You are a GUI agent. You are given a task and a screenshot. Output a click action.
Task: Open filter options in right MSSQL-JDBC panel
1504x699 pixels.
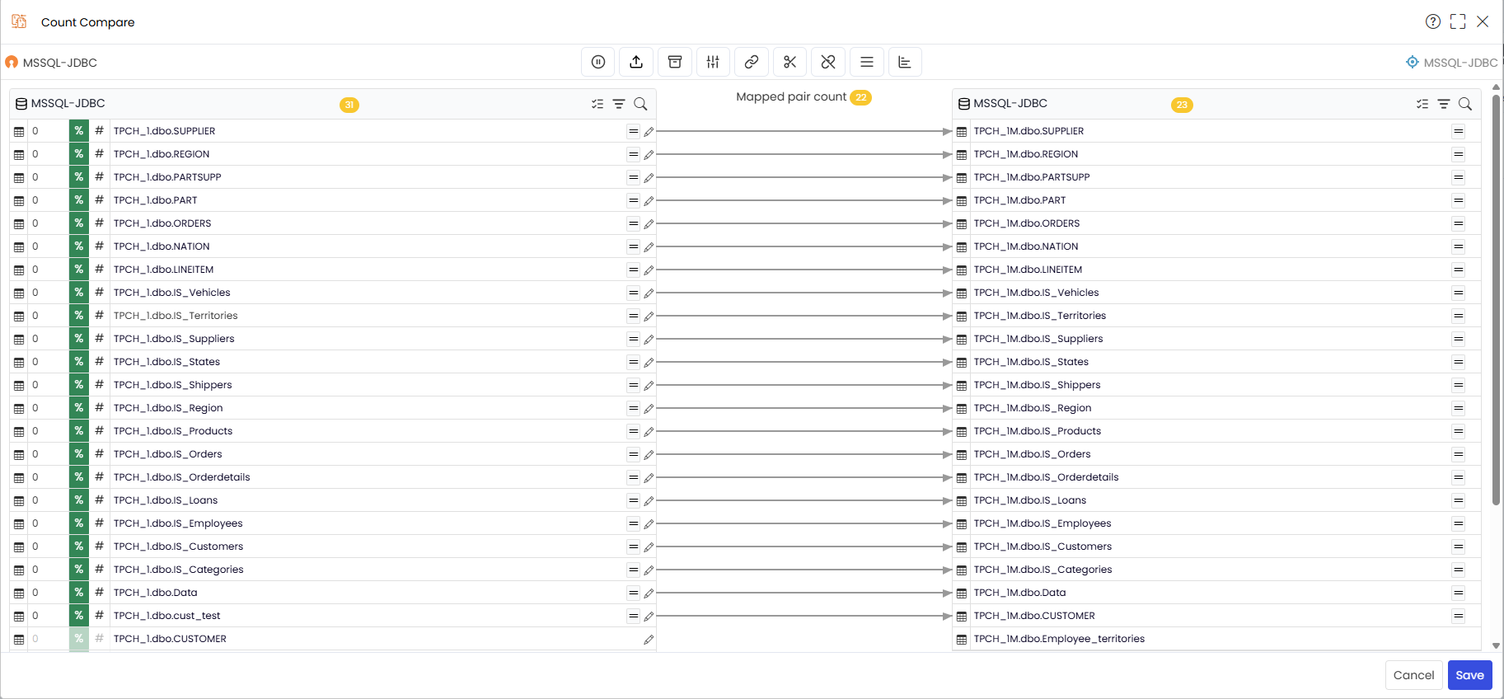point(1444,104)
